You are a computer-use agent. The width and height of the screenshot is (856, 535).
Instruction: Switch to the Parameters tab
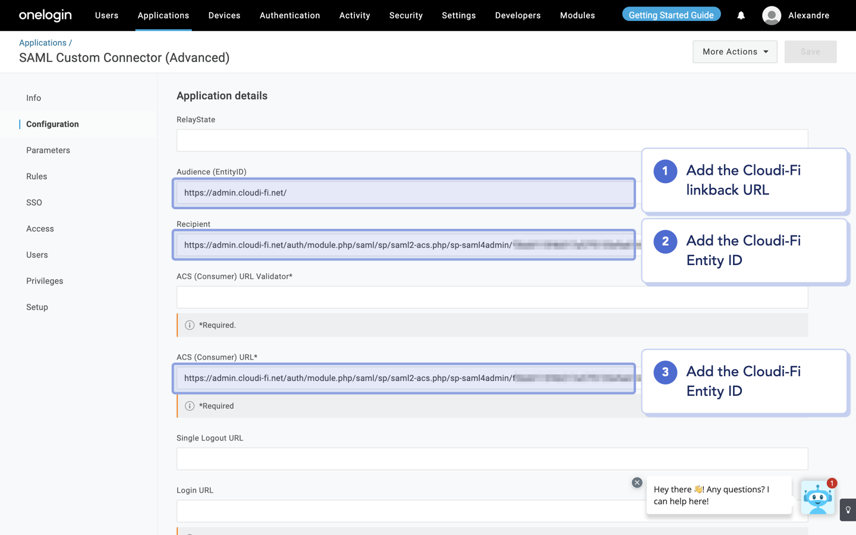48,150
